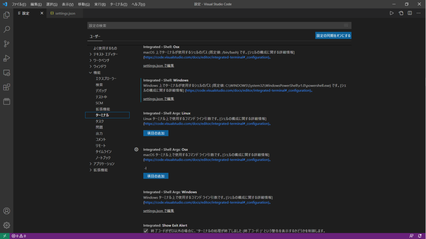Select エクスプローラー in settings tree
426x239 pixels.
point(106,79)
